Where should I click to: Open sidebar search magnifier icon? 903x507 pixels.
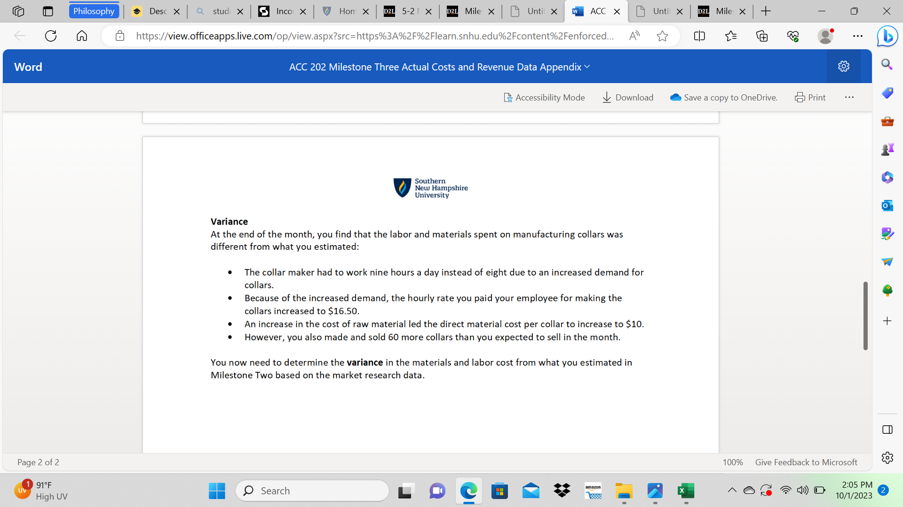pyautogui.click(x=887, y=64)
